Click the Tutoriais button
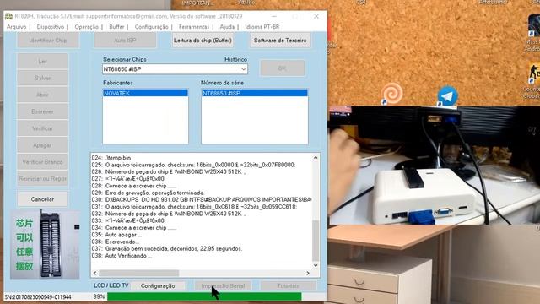540x304 pixels. click(x=289, y=285)
